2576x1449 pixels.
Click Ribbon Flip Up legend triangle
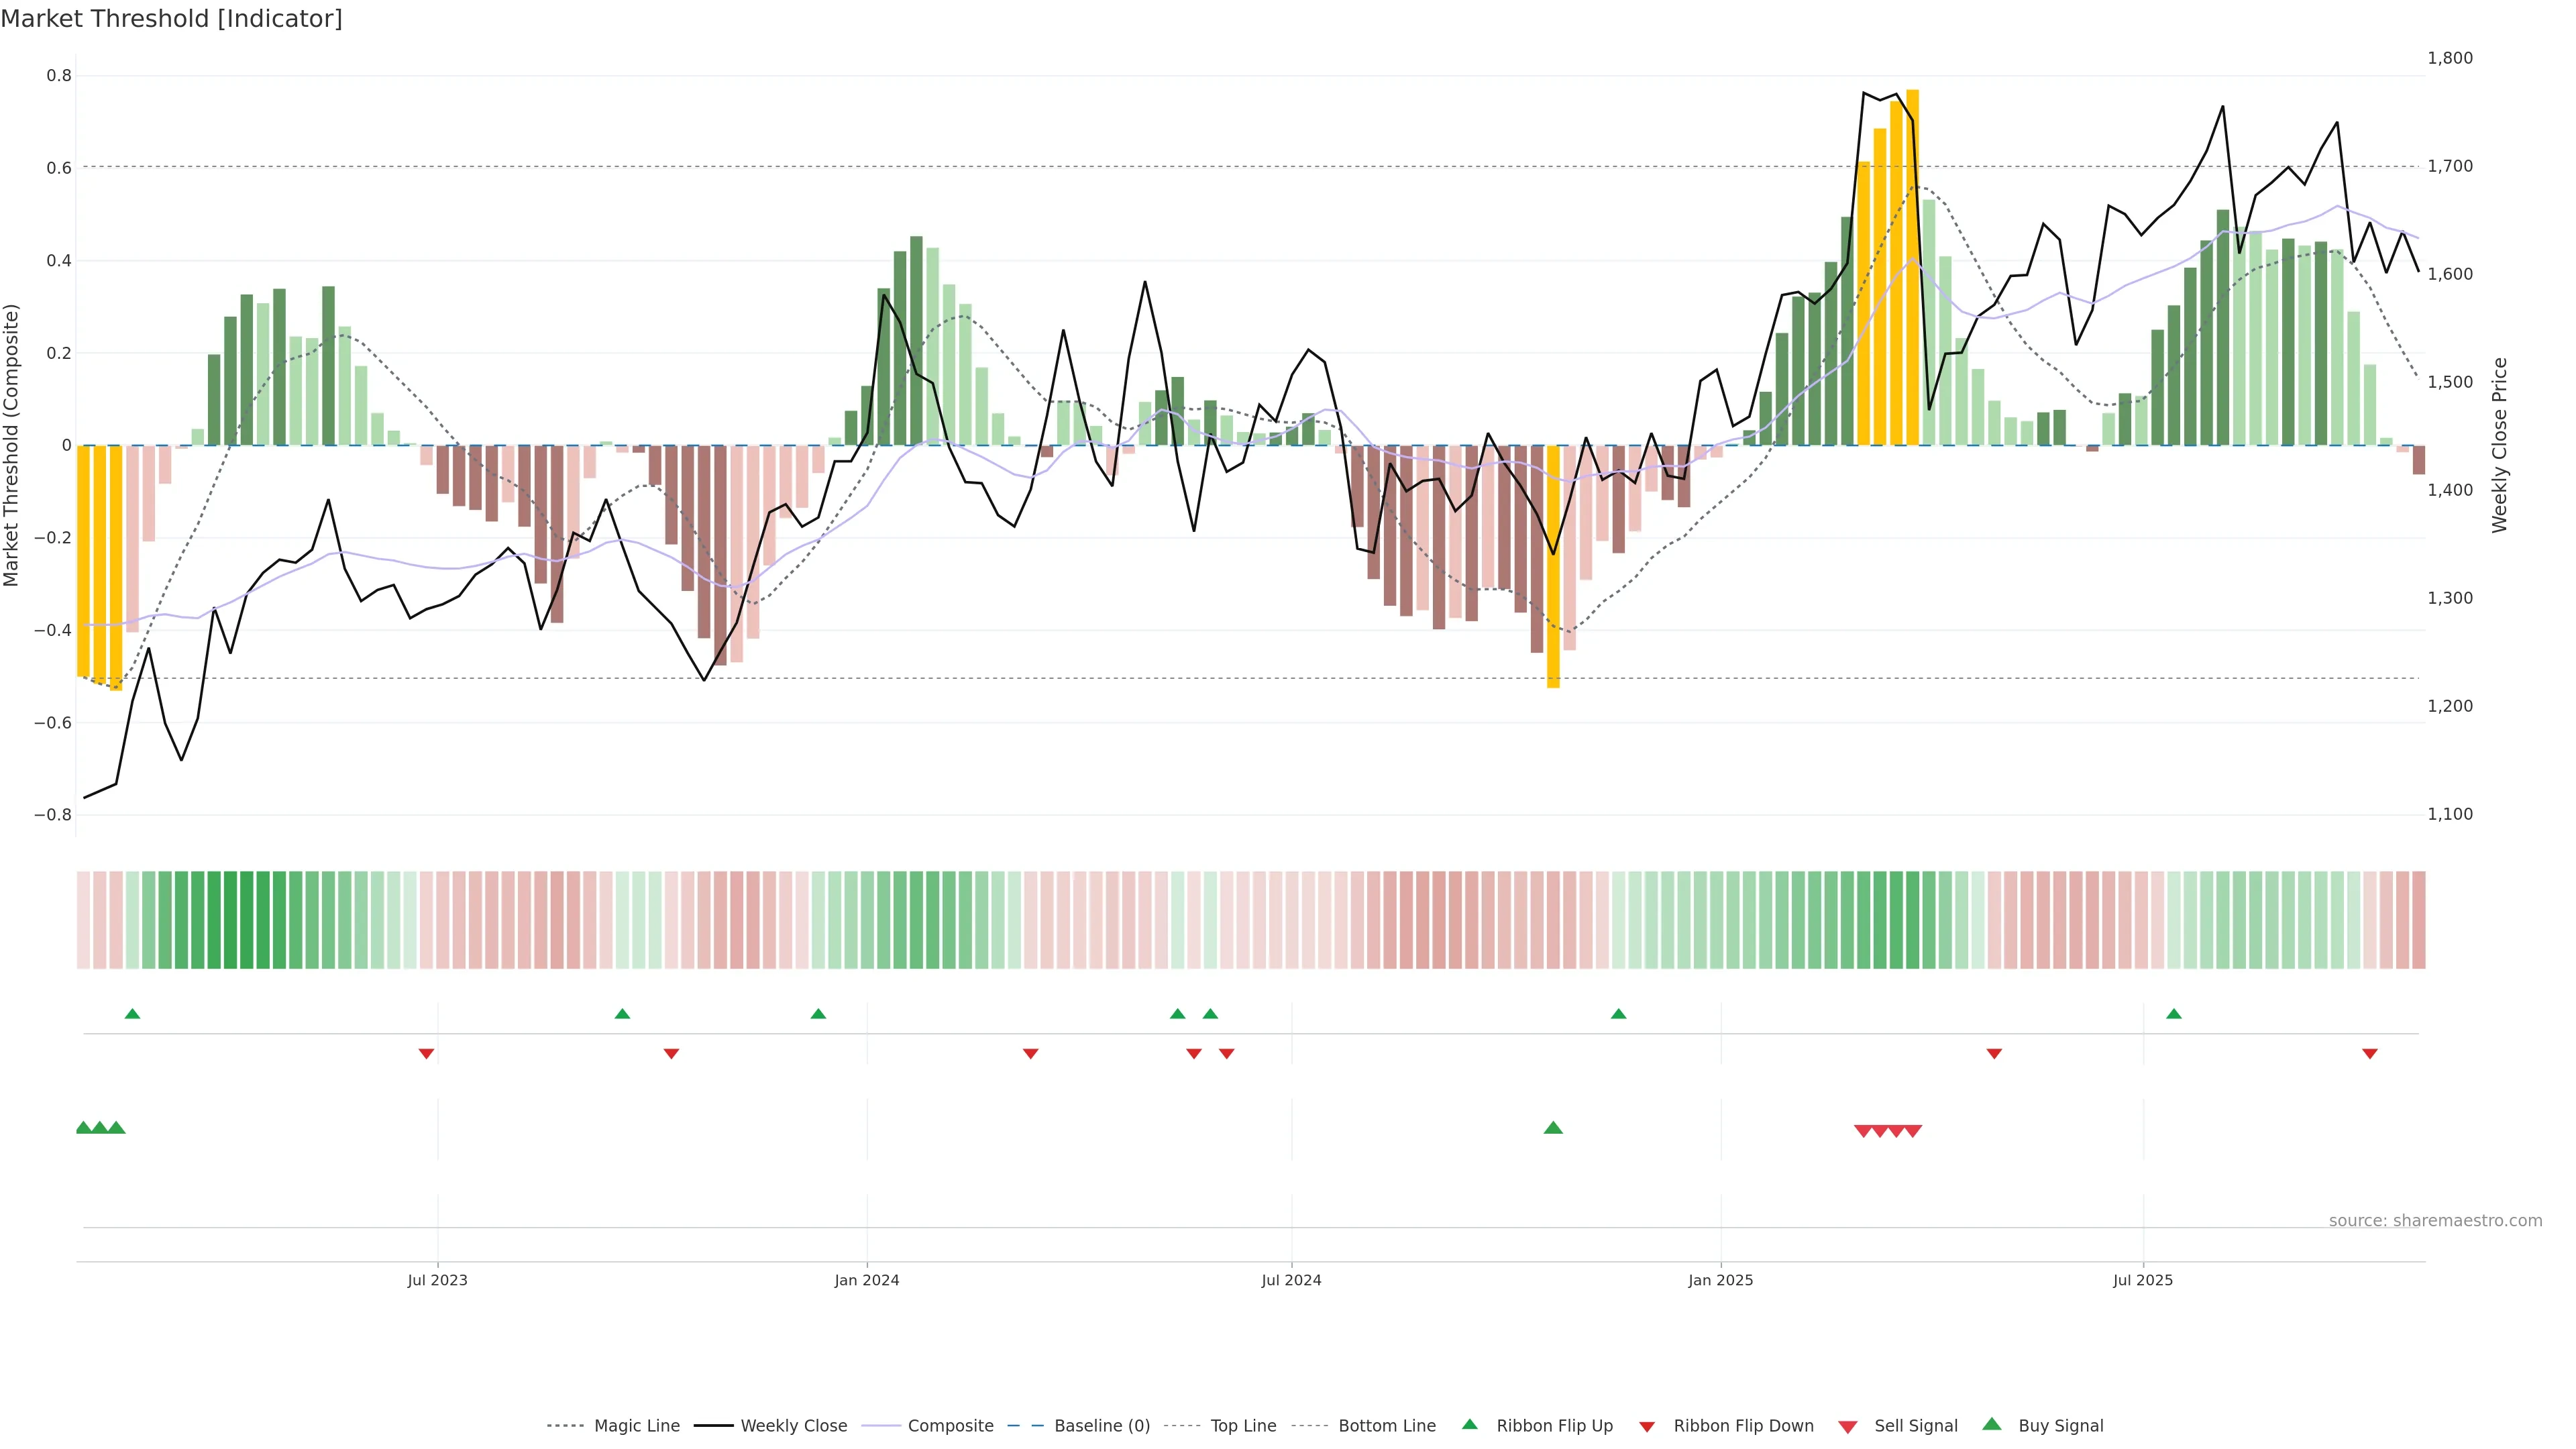pos(1469,1424)
